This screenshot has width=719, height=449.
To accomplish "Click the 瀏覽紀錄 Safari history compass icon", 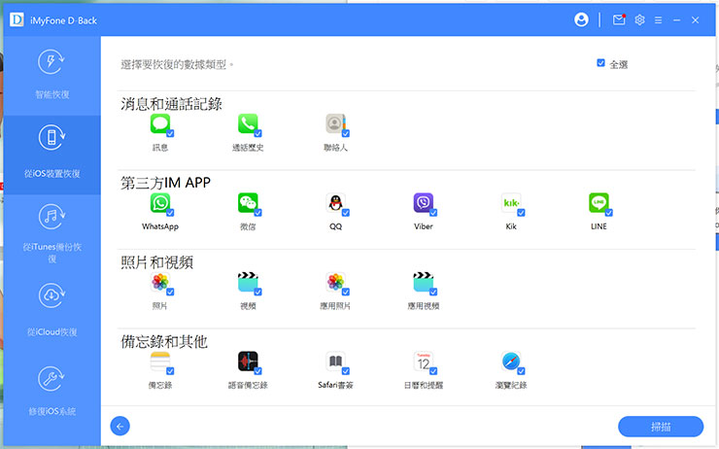I will pyautogui.click(x=511, y=362).
